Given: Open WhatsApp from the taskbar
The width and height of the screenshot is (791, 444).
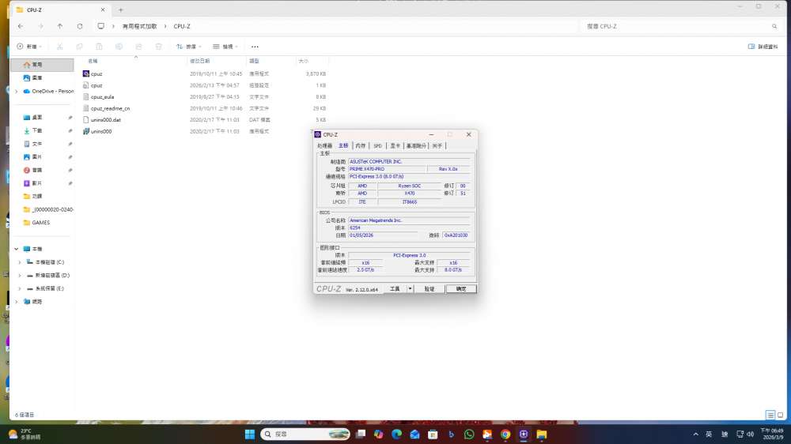Looking at the screenshot, I should (469, 434).
